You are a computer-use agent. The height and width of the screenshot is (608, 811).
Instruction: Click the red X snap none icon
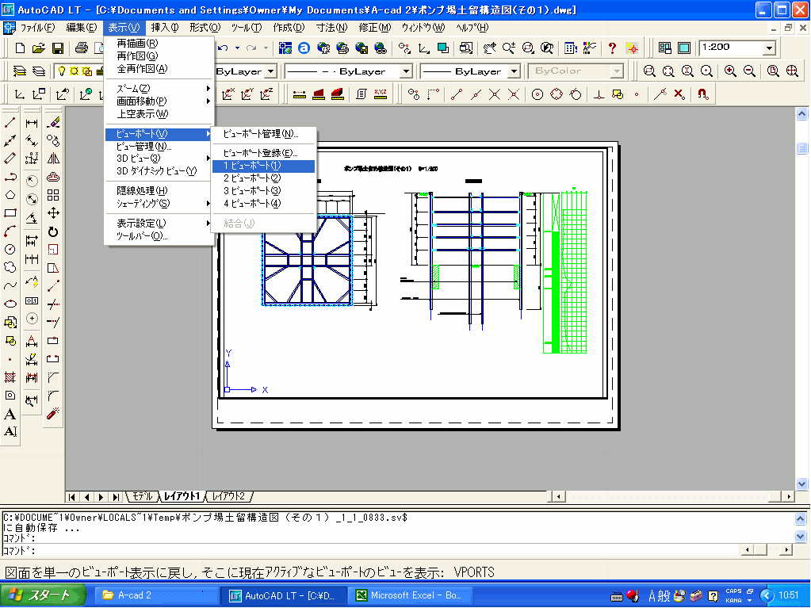[x=679, y=94]
